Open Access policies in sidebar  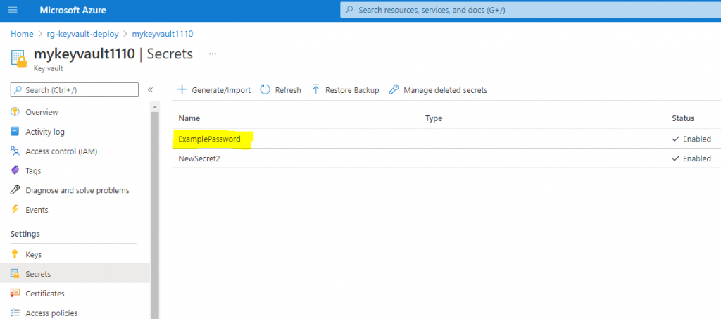coord(51,313)
